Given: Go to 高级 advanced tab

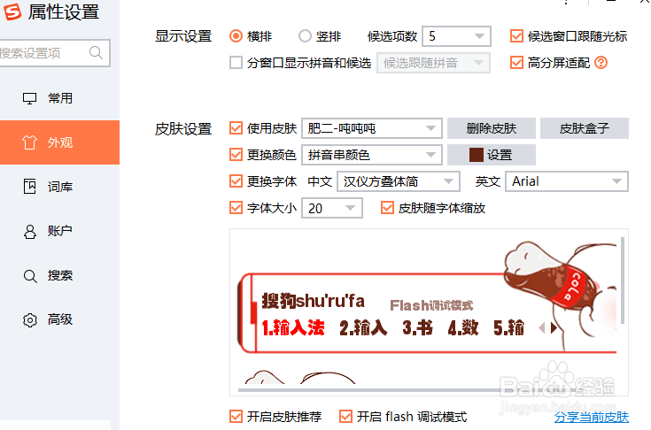Looking at the screenshot, I should click(x=60, y=319).
